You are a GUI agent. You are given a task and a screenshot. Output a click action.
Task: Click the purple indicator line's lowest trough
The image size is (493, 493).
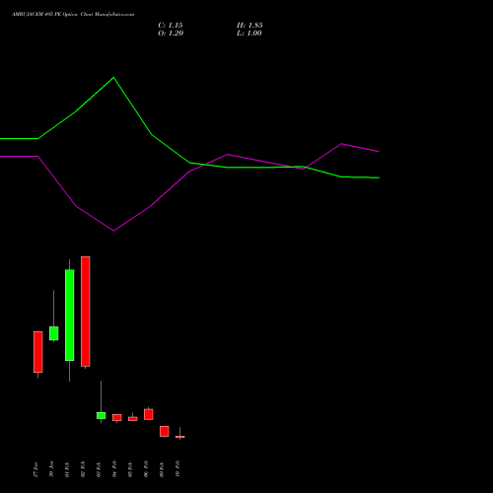tap(113, 231)
